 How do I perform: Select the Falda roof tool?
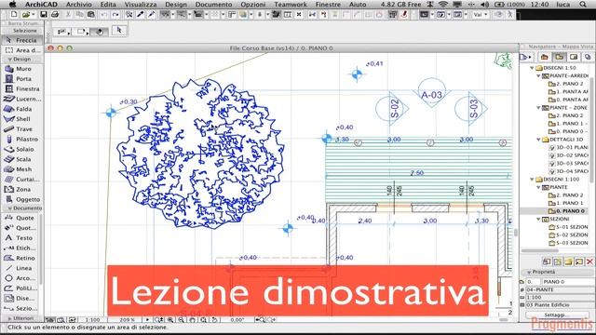point(22,109)
